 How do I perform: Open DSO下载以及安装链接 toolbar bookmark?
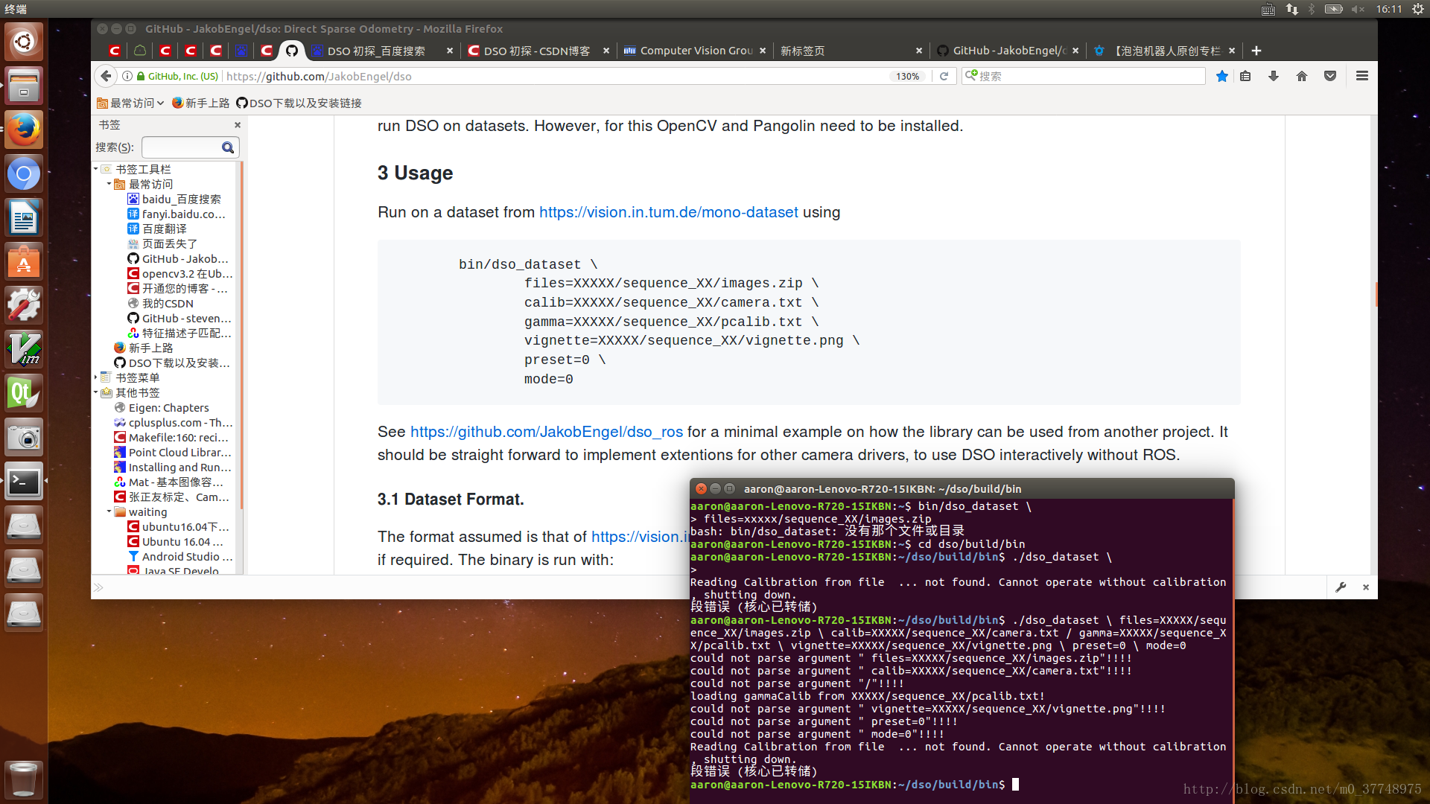(x=299, y=103)
